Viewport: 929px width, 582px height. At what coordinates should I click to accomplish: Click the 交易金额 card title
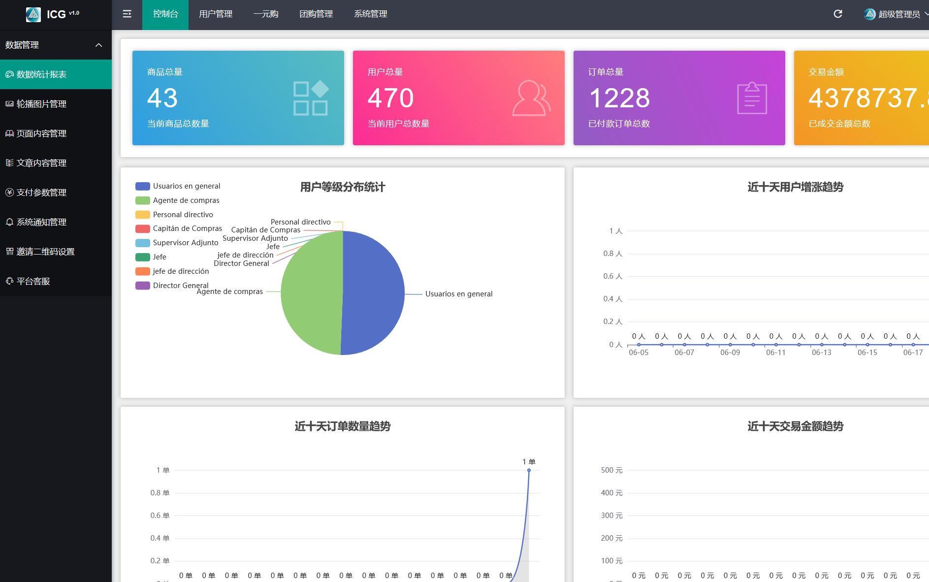(x=826, y=72)
